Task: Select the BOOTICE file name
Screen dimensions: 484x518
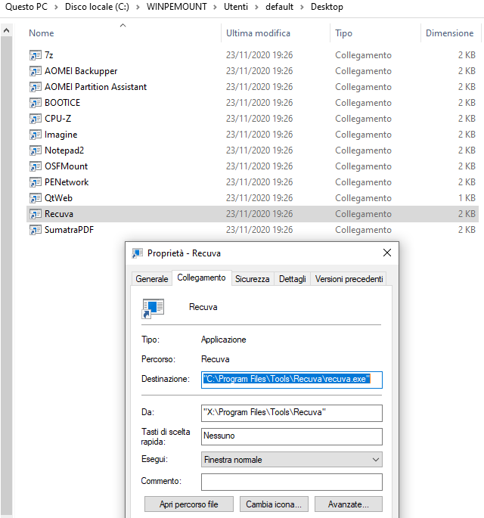Action: [x=63, y=103]
